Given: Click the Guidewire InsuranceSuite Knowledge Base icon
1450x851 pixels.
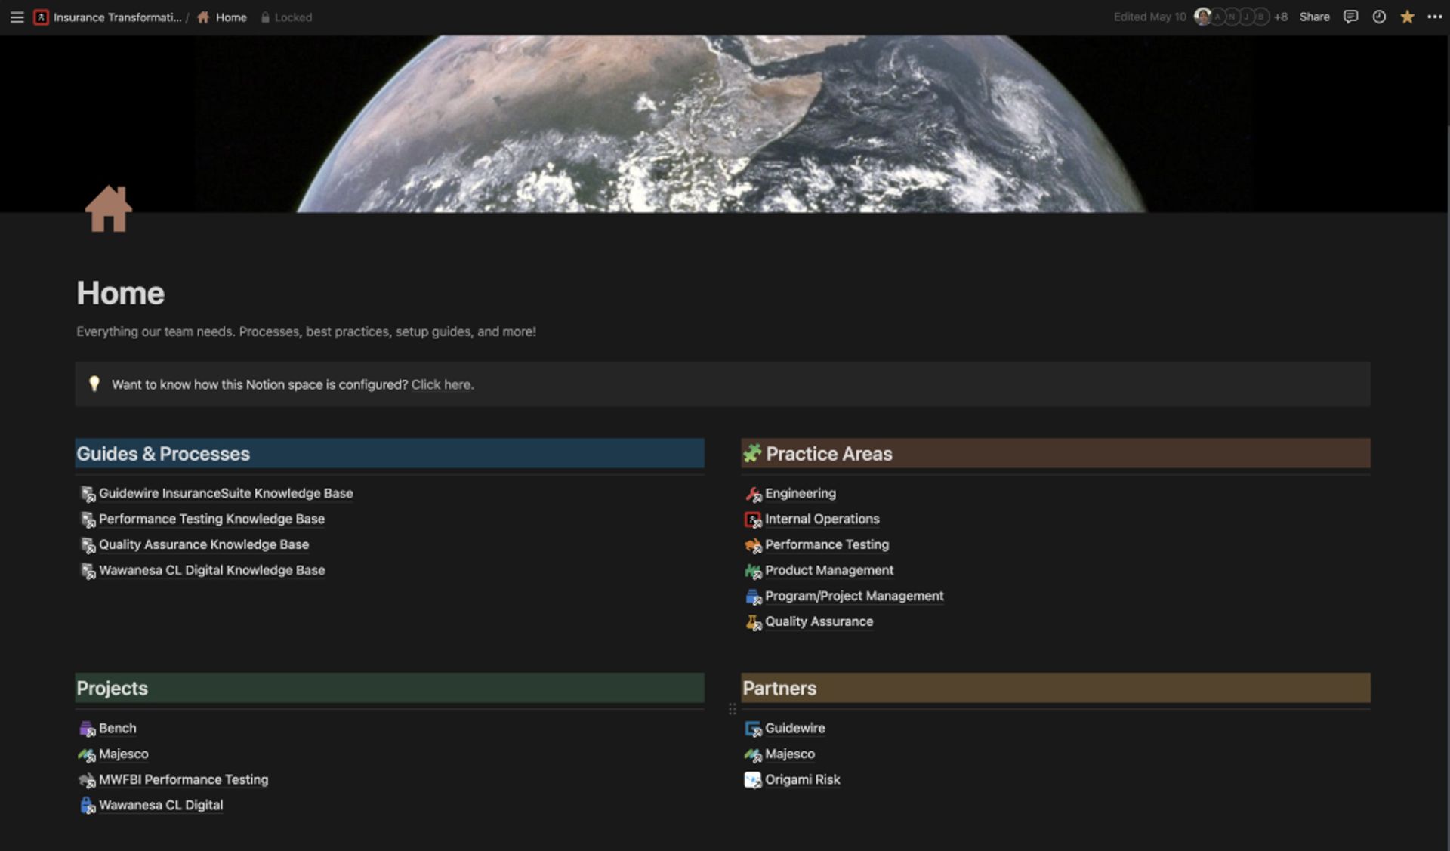Looking at the screenshot, I should coord(88,494).
